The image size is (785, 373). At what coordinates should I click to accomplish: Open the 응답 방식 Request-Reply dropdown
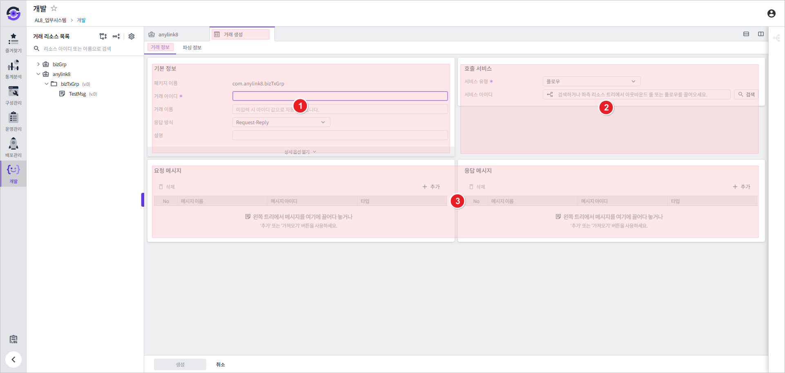click(281, 122)
